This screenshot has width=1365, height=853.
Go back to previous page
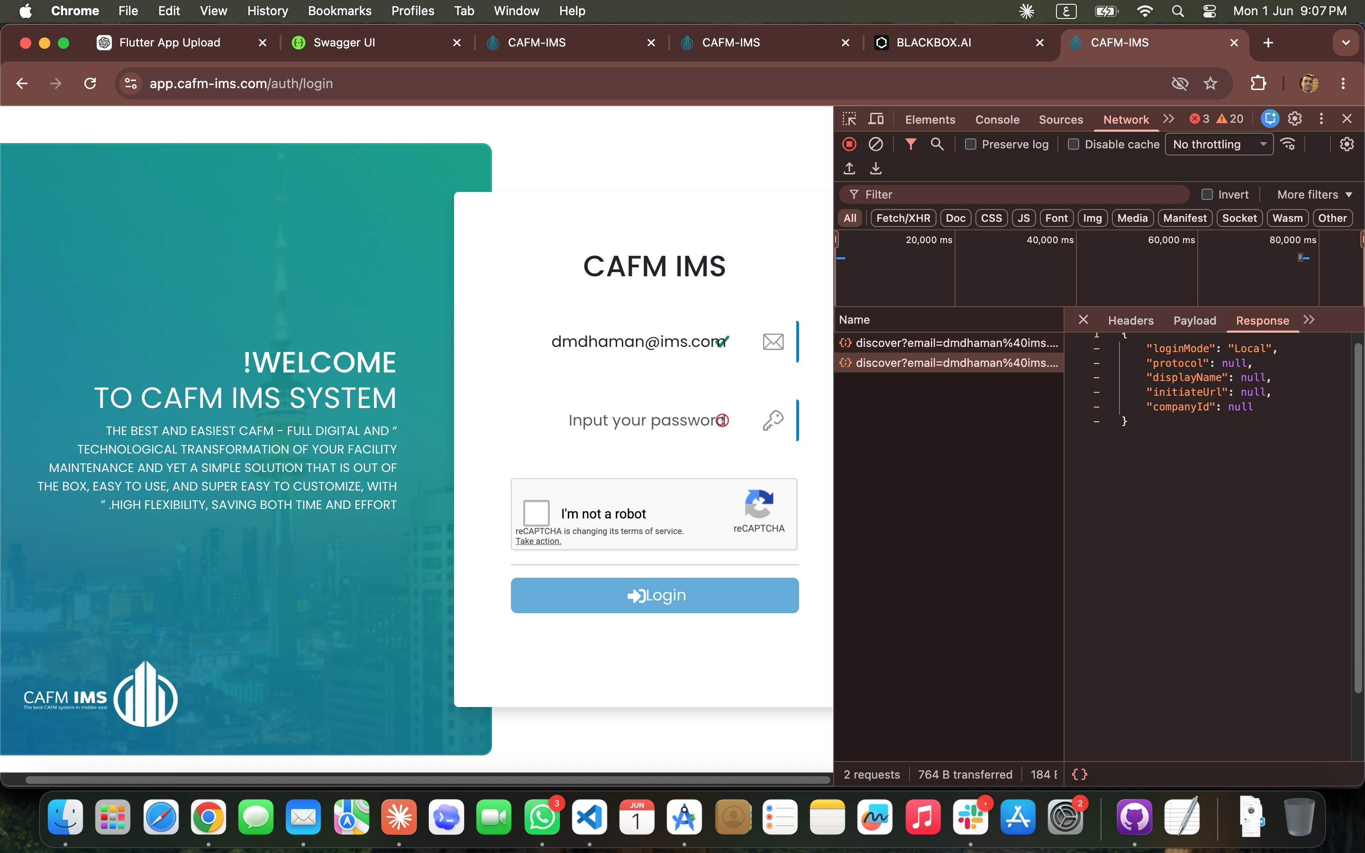[x=22, y=83]
